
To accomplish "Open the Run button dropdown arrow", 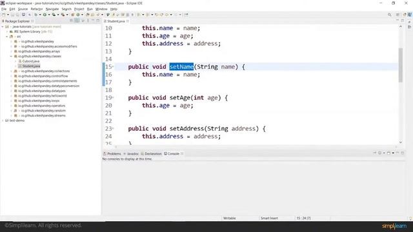I will coord(49,15).
